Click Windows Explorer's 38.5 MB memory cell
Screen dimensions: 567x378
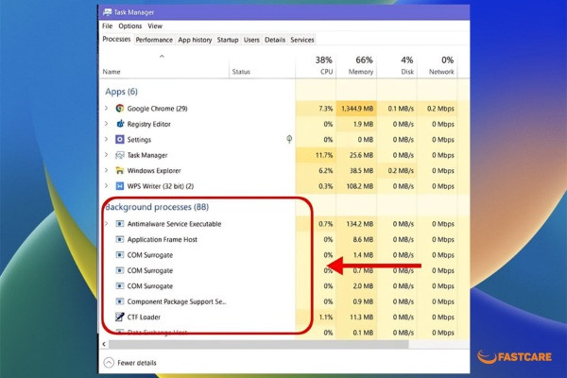(x=356, y=170)
